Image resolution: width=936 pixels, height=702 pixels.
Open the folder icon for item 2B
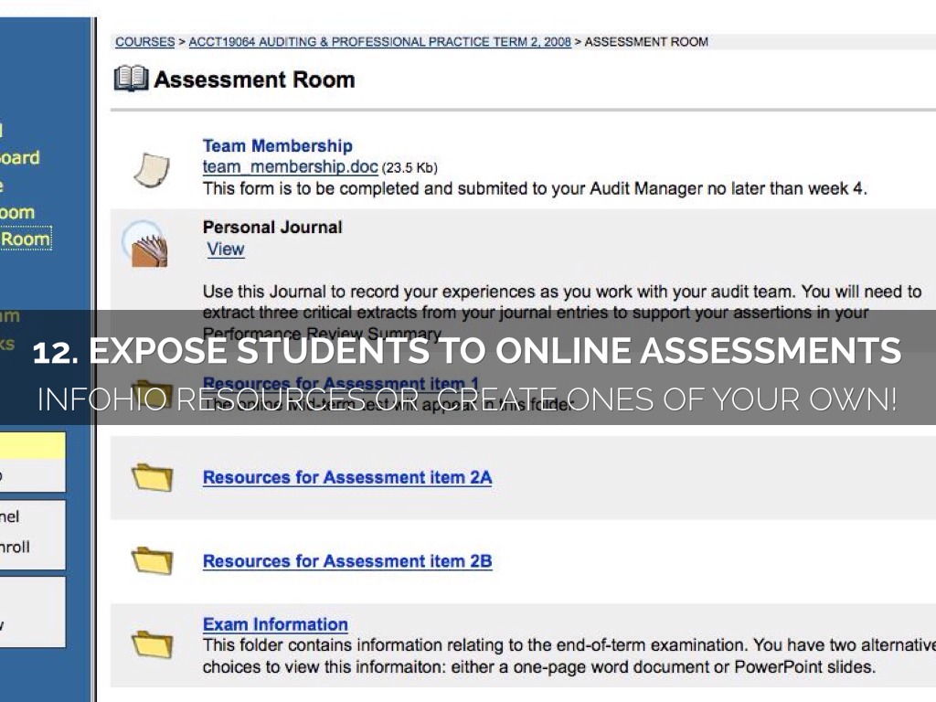(x=152, y=560)
